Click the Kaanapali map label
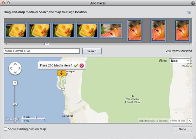 tap(70, 71)
